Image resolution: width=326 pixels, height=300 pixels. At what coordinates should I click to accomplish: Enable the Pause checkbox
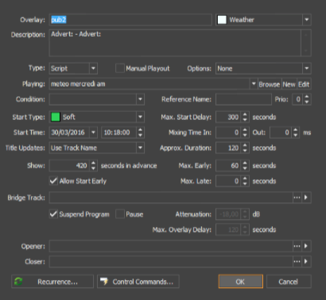(120, 213)
